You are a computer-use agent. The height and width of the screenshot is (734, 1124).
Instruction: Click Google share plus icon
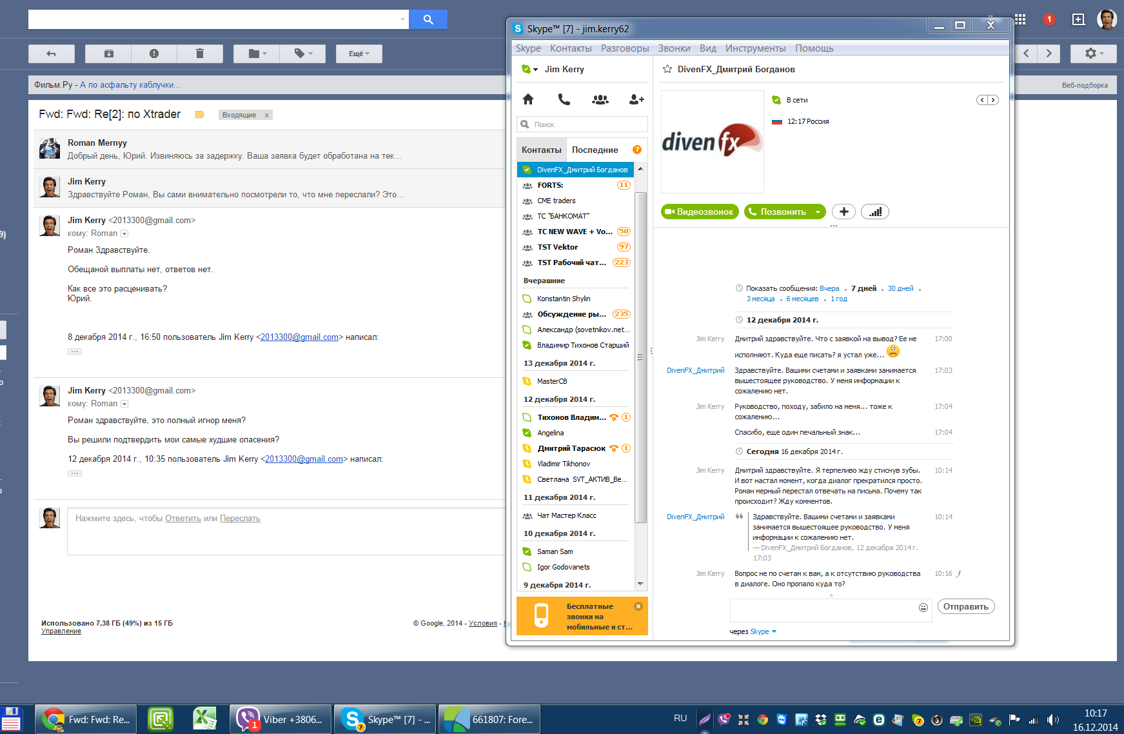[x=1078, y=19]
